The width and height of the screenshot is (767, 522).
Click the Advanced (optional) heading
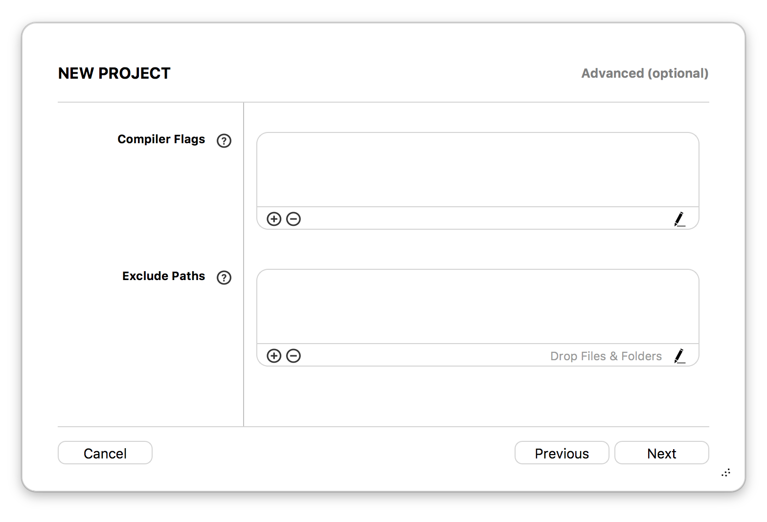click(x=645, y=73)
